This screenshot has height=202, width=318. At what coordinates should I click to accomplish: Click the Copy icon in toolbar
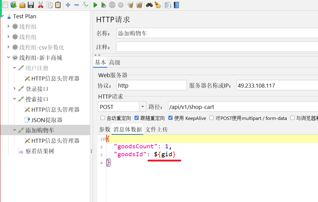click(49, 5)
